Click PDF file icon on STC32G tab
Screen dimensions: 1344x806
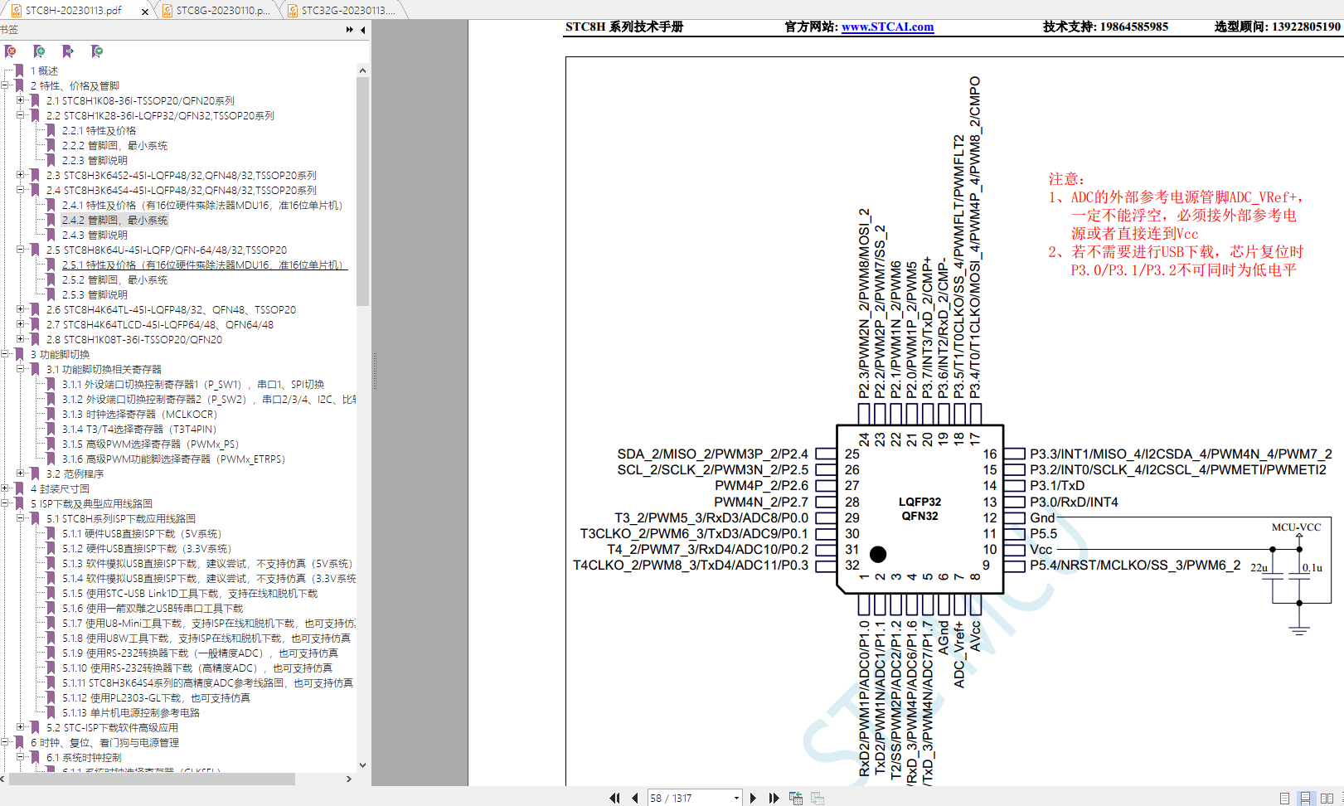(x=292, y=10)
